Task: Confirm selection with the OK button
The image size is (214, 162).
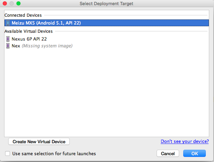Action: coord(195,153)
